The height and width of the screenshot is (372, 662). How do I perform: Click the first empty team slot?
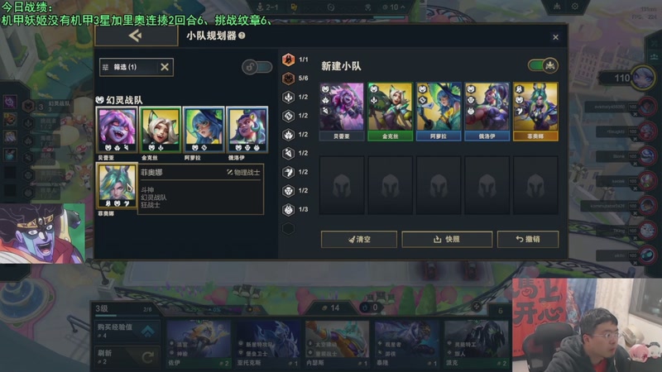pyautogui.click(x=342, y=185)
